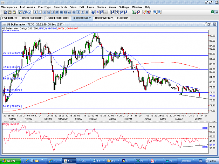This screenshot has height=164, width=219.
Task: Click the 85.18 (23.60%) Fibonacci label
Action: (12, 53)
